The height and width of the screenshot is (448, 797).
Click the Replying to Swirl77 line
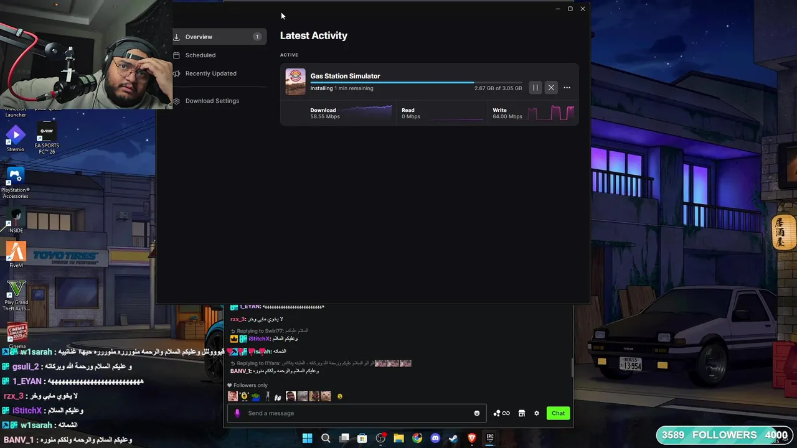[269, 331]
